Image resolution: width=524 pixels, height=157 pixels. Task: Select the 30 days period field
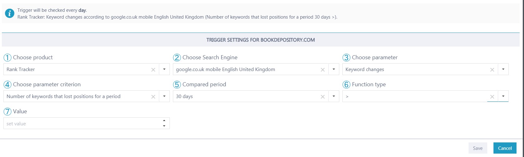pyautogui.click(x=246, y=96)
